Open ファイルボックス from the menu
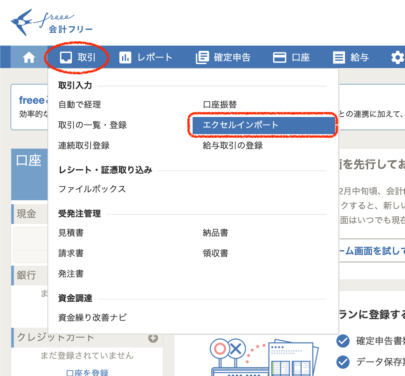 [x=92, y=189]
